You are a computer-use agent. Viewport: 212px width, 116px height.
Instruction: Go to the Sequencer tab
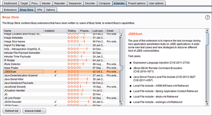pos(75,3)
